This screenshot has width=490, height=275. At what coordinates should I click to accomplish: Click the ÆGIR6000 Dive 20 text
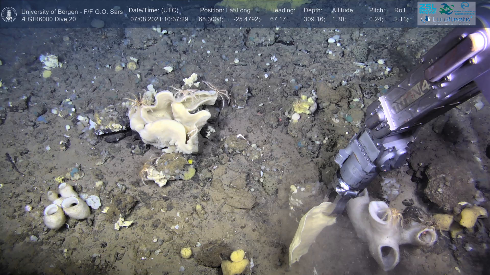point(48,19)
